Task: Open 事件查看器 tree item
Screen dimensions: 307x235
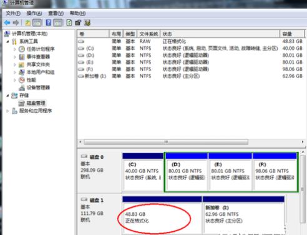Action: (x=38, y=57)
